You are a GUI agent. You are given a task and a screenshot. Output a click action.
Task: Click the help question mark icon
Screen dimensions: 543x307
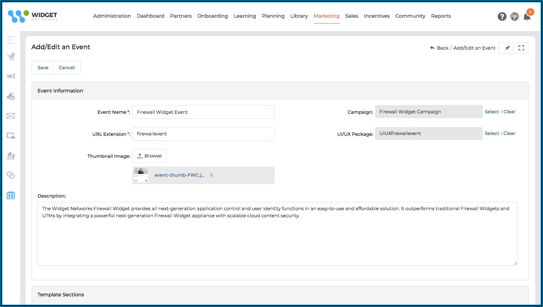(502, 17)
